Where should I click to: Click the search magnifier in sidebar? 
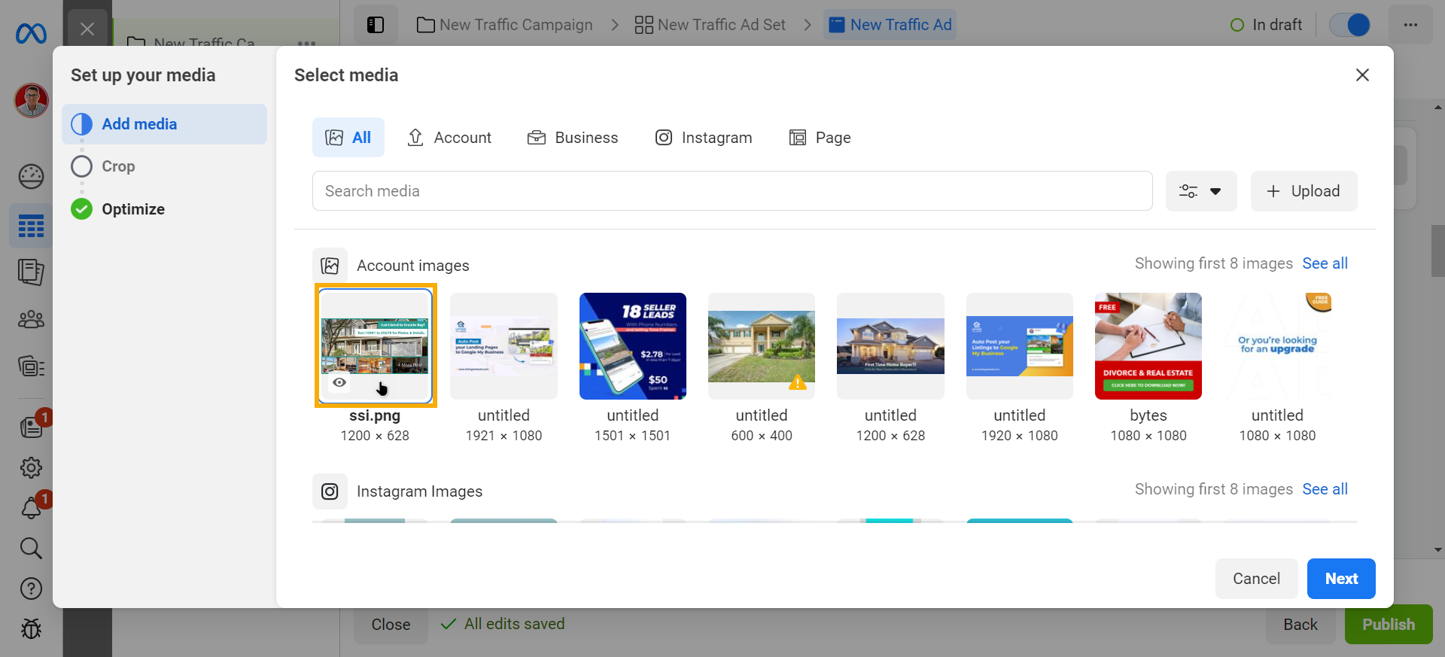click(31, 548)
